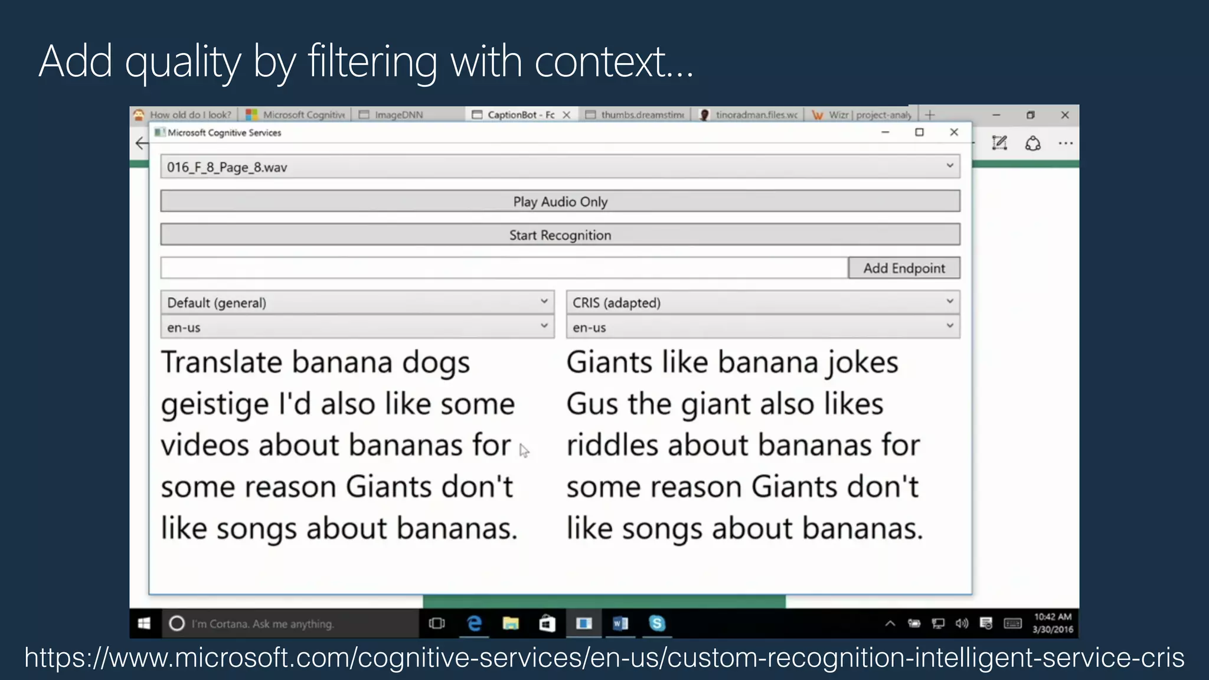
Task: Open a new browser tab with plus
Action: pos(930,115)
